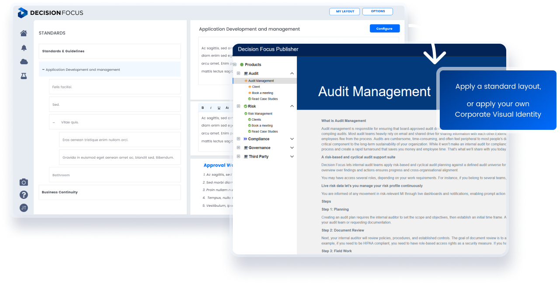Collapse the Risk section chevron

click(x=292, y=106)
